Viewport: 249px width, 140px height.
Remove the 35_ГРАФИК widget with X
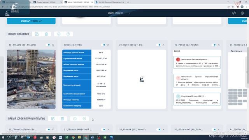pos(163,129)
